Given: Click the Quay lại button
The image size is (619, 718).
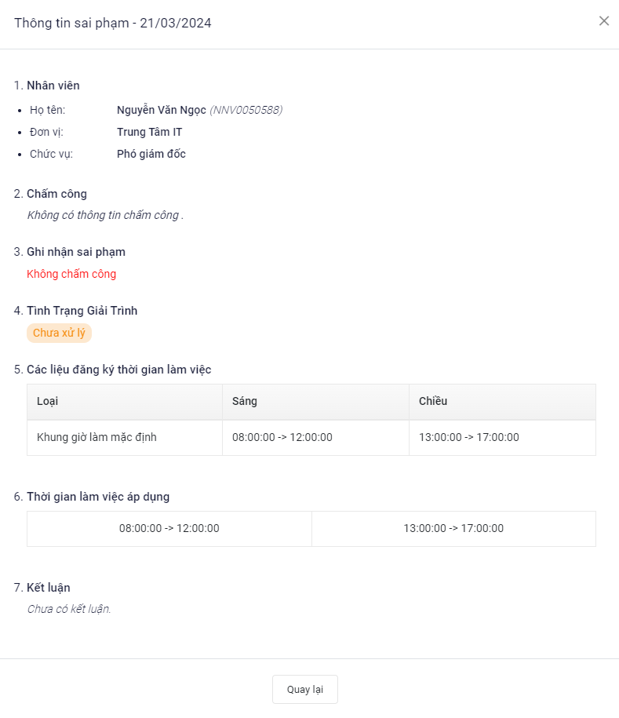Looking at the screenshot, I should [305, 689].
